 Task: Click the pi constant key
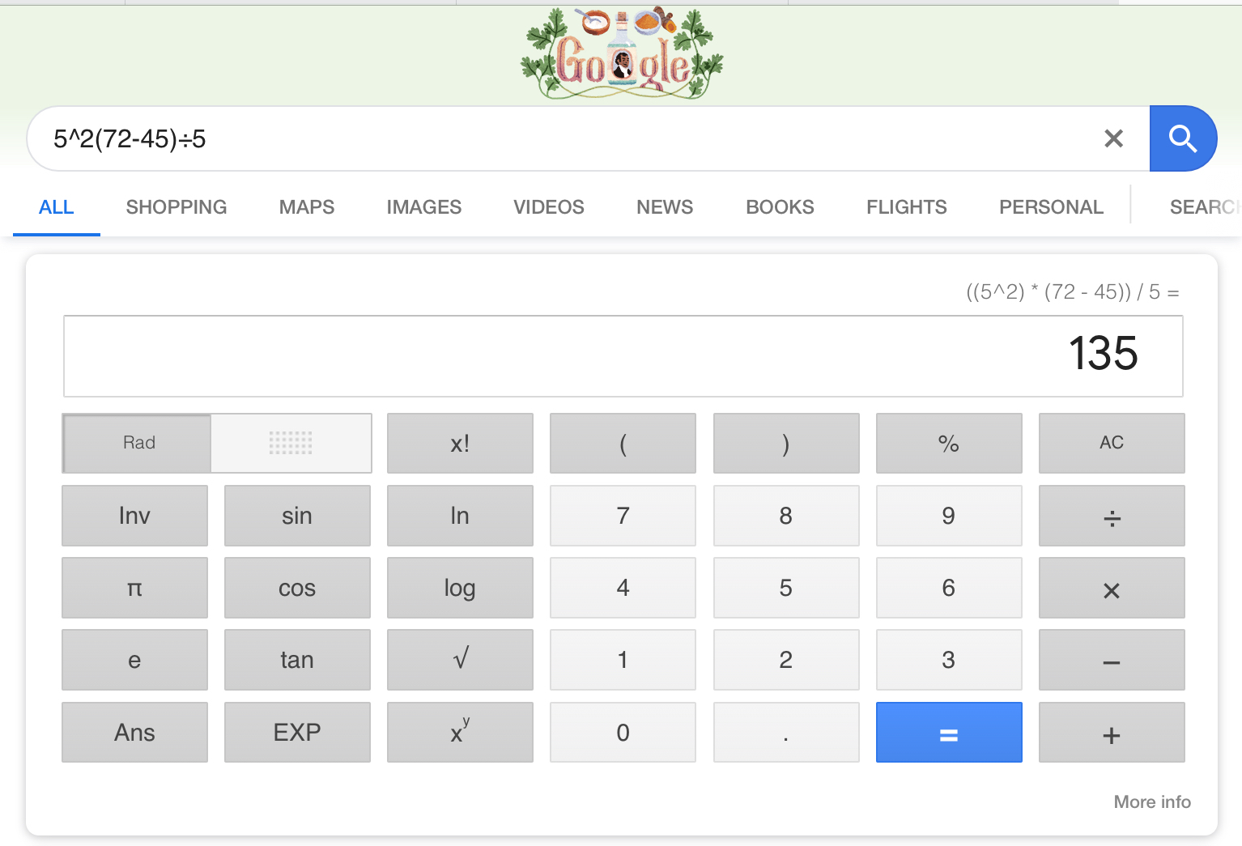pyautogui.click(x=134, y=588)
